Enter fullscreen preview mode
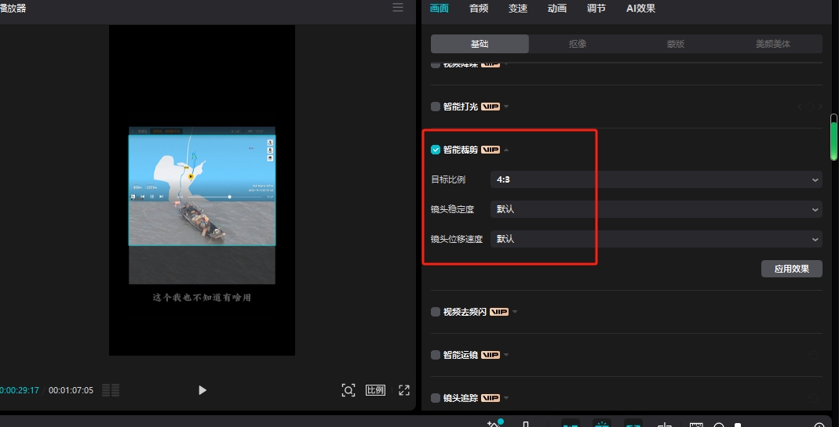The image size is (839, 427). coord(404,390)
